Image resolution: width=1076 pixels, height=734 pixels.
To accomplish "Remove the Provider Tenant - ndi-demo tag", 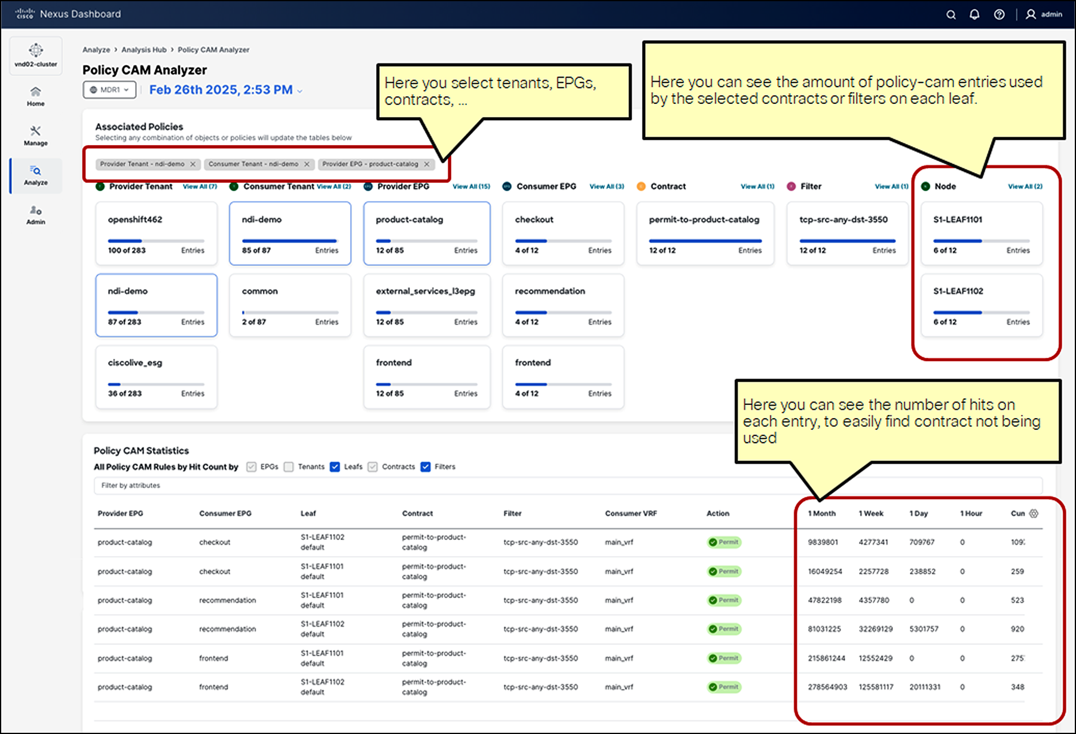I will [x=192, y=164].
